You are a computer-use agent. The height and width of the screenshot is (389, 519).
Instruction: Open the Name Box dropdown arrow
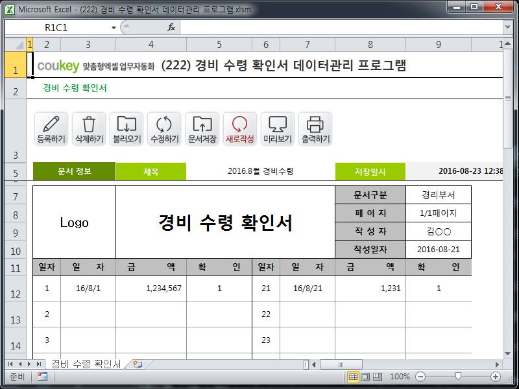tap(114, 28)
